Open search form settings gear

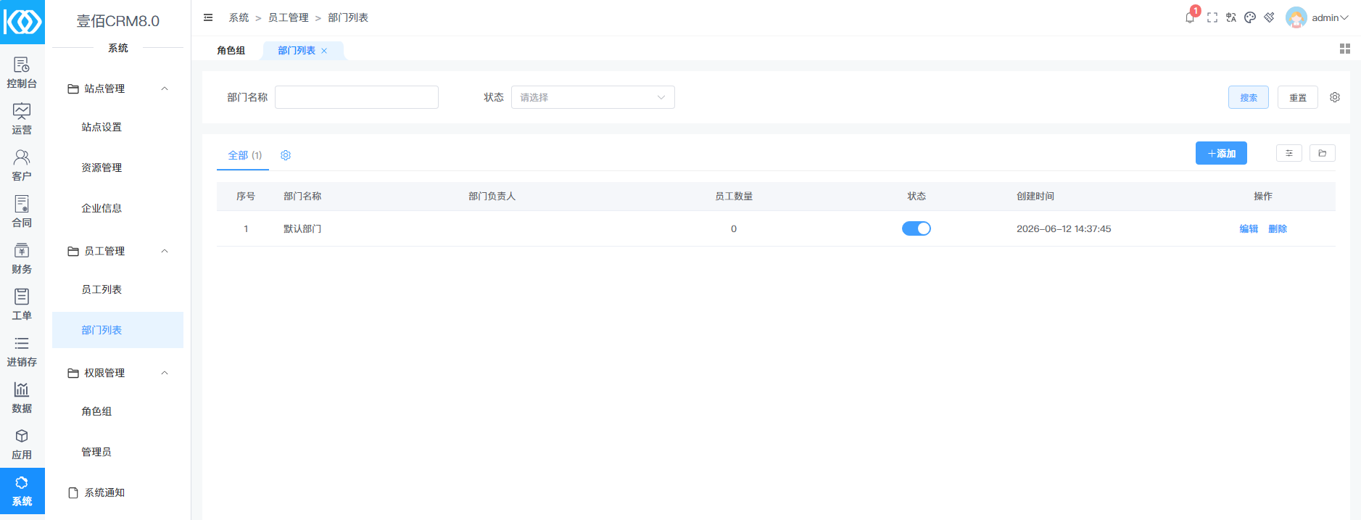click(1335, 97)
